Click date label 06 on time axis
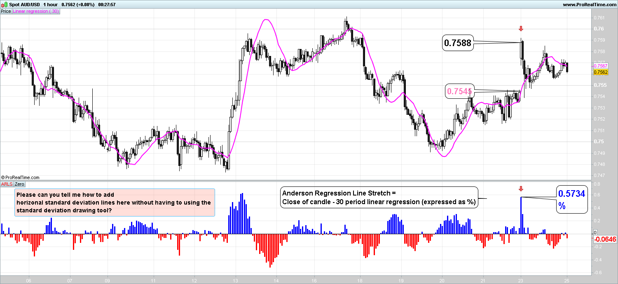The height and width of the screenshot is (284, 618). 28,280
